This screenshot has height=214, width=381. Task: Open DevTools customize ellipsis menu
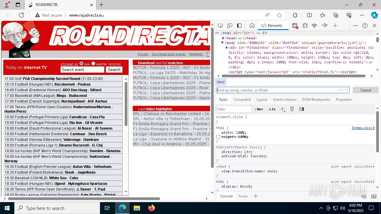[x=355, y=26]
